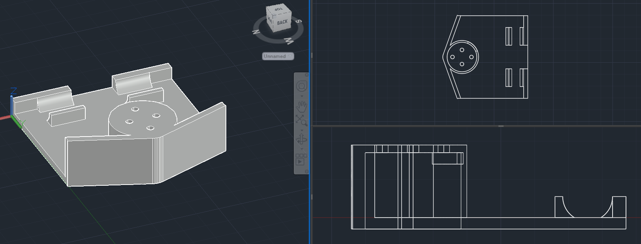
Task: Click the W compass letter on ViewCube ring
Action: click(289, 41)
